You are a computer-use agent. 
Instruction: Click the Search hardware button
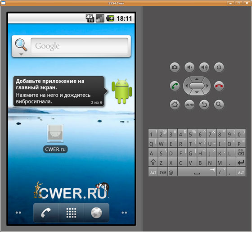tap(219, 105)
